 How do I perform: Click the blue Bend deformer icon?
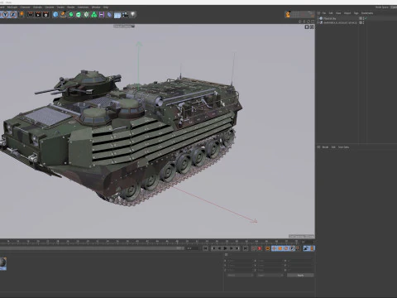[109, 14]
